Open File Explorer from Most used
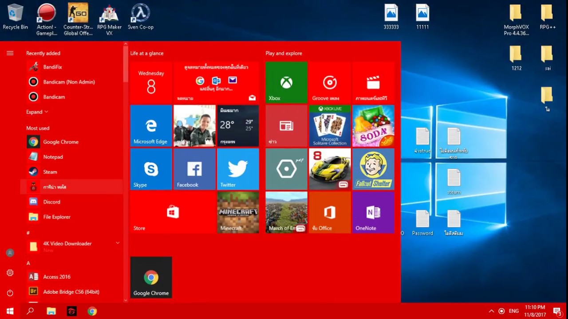This screenshot has width=568, height=319. pyautogui.click(x=72, y=217)
